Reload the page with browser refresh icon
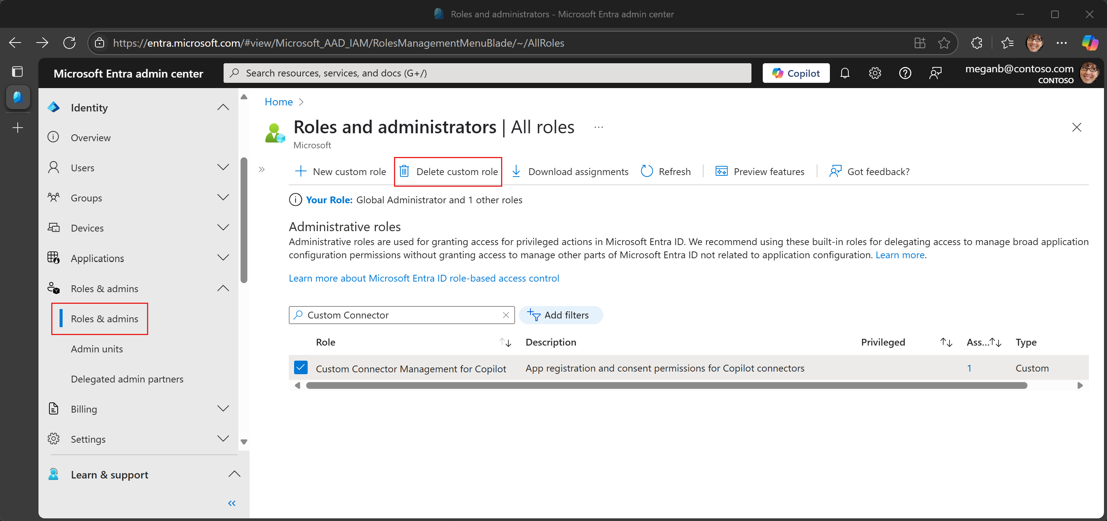 point(69,43)
